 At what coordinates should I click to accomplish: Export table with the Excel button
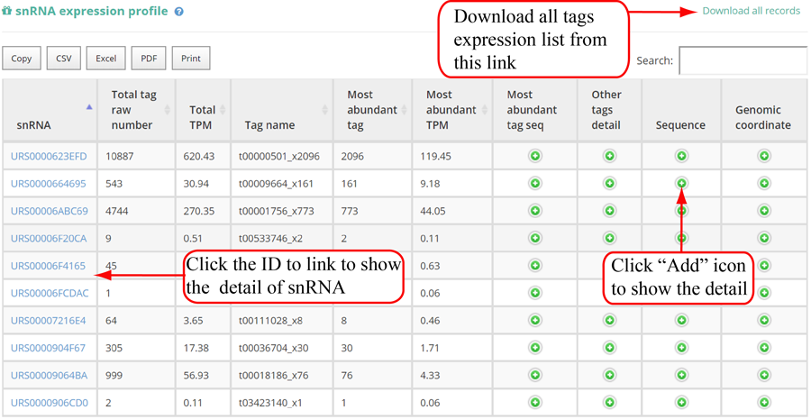pyautogui.click(x=106, y=59)
